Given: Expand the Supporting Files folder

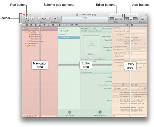Looking at the screenshot, I should click(27, 41).
